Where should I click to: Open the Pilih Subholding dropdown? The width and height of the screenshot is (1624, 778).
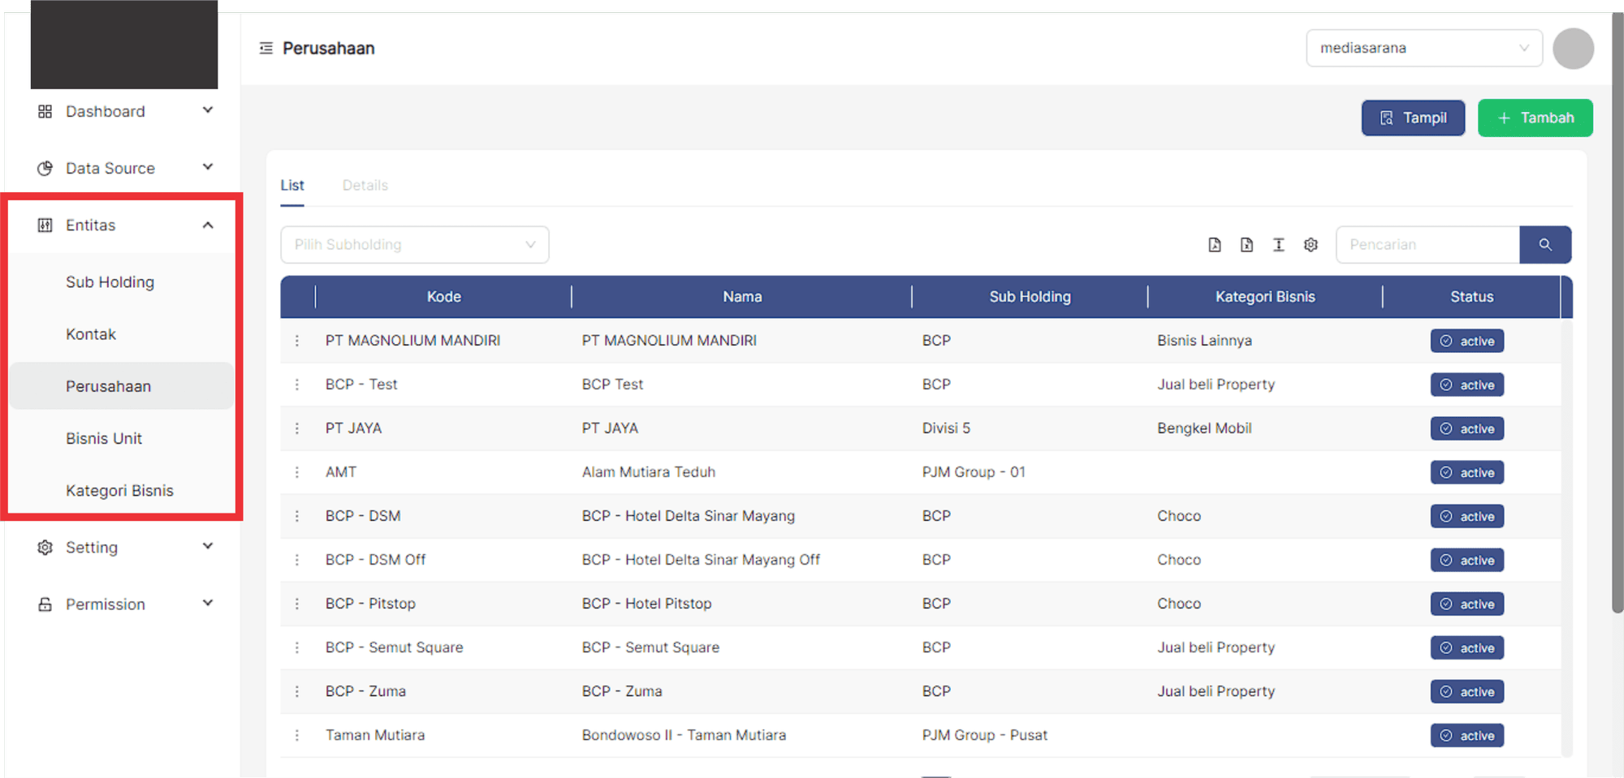(414, 245)
